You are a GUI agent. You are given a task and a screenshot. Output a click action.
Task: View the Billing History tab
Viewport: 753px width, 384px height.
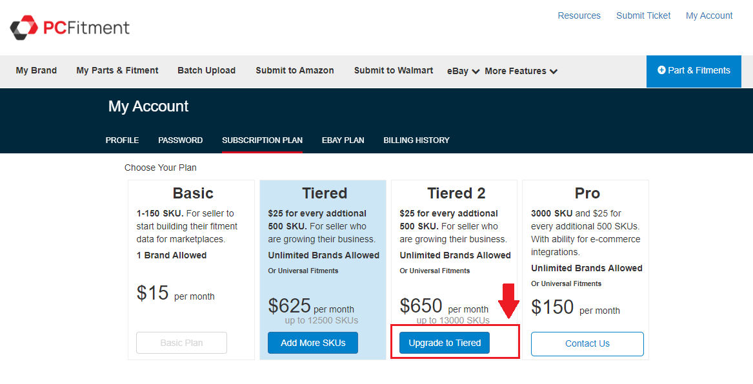[x=416, y=140]
